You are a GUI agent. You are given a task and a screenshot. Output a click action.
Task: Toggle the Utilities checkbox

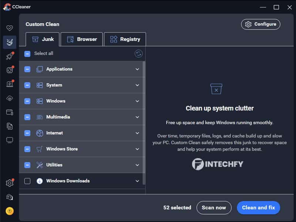click(27, 165)
